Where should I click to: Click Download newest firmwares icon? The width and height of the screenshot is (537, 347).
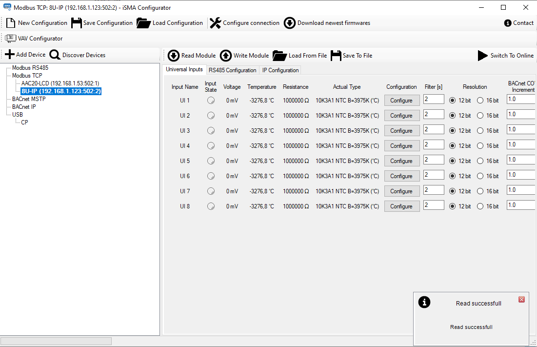(289, 22)
